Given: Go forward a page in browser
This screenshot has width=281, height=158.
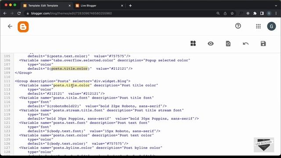Looking at the screenshot, I should pyautogui.click(x=12, y=13).
